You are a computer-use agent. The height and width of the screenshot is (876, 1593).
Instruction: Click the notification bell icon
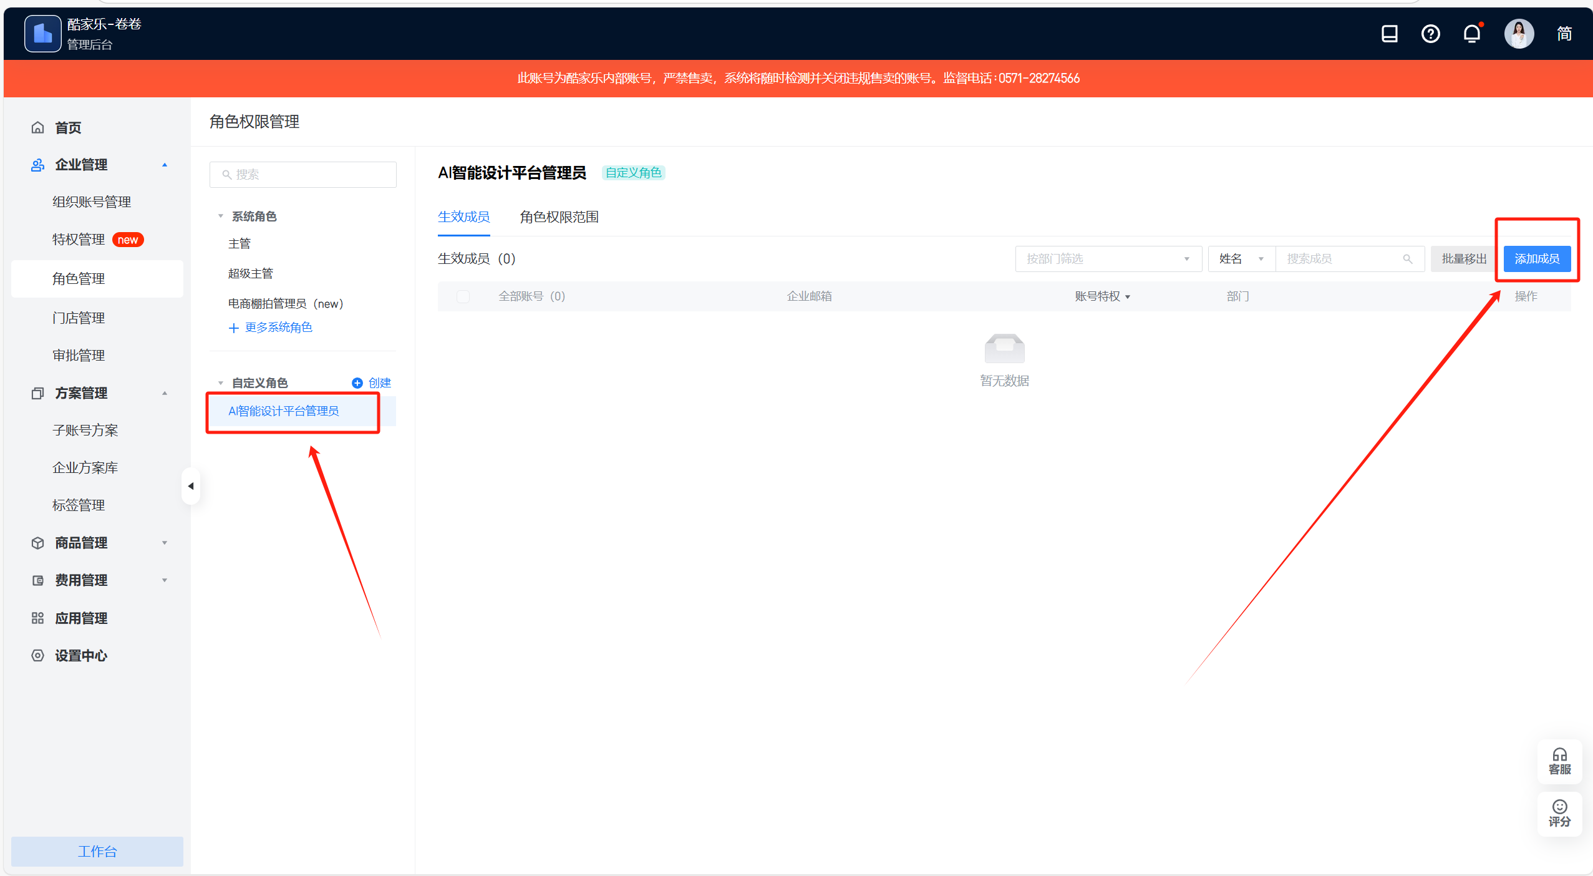[1471, 34]
